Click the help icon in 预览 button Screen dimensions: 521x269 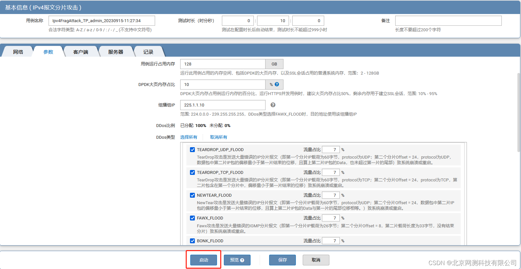[242, 260]
